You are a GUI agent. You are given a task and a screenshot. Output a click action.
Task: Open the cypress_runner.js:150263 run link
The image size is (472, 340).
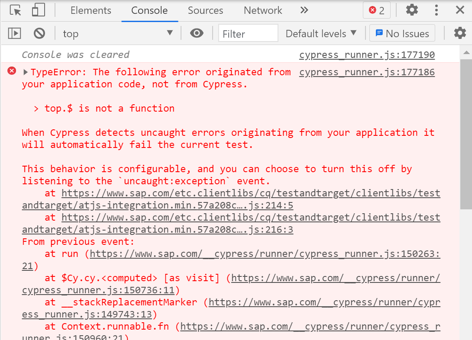click(231, 260)
